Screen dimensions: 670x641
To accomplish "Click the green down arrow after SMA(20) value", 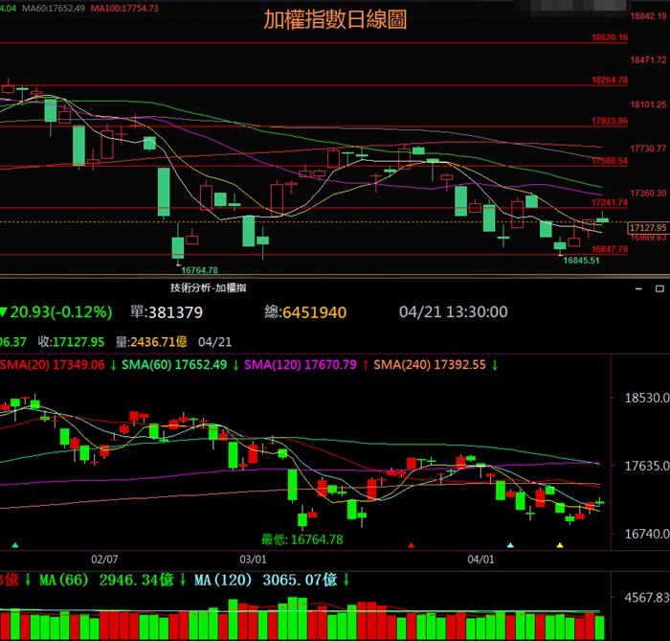I will 112,365.
